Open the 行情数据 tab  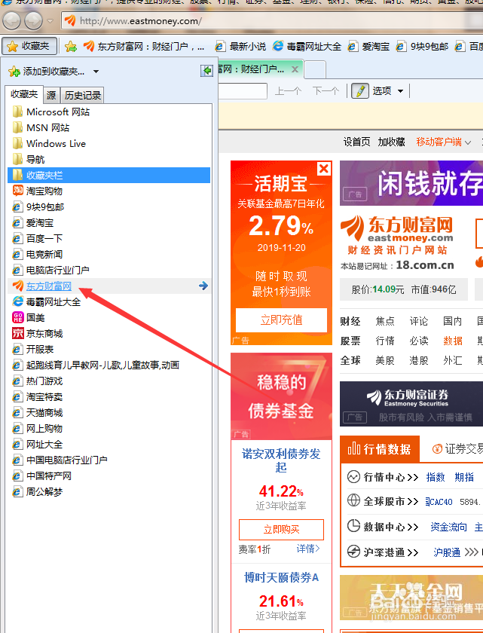[x=380, y=449]
